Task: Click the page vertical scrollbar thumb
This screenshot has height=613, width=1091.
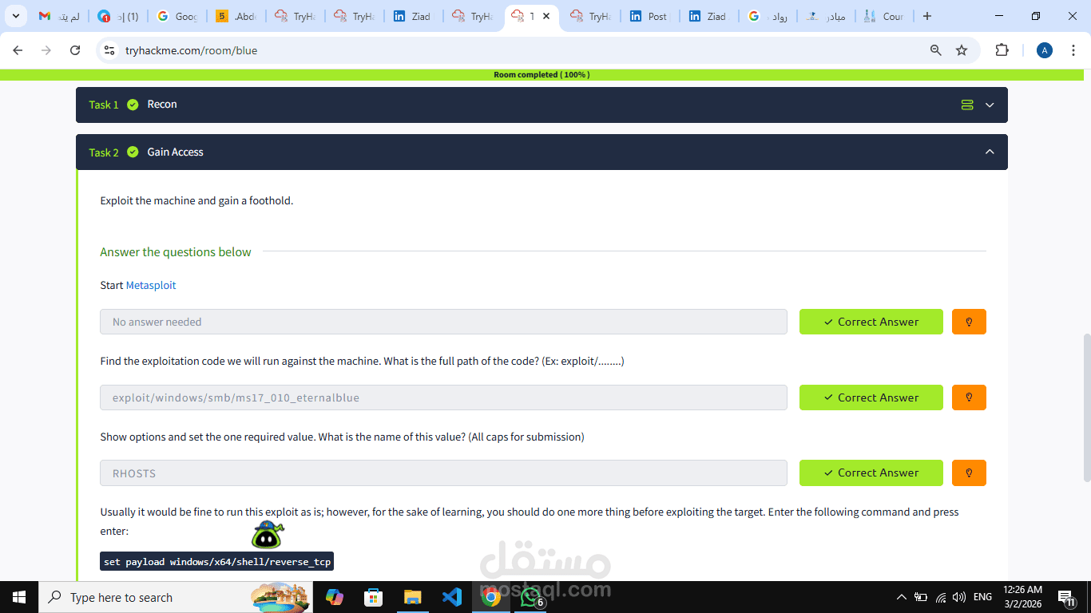Action: pos(1086,407)
